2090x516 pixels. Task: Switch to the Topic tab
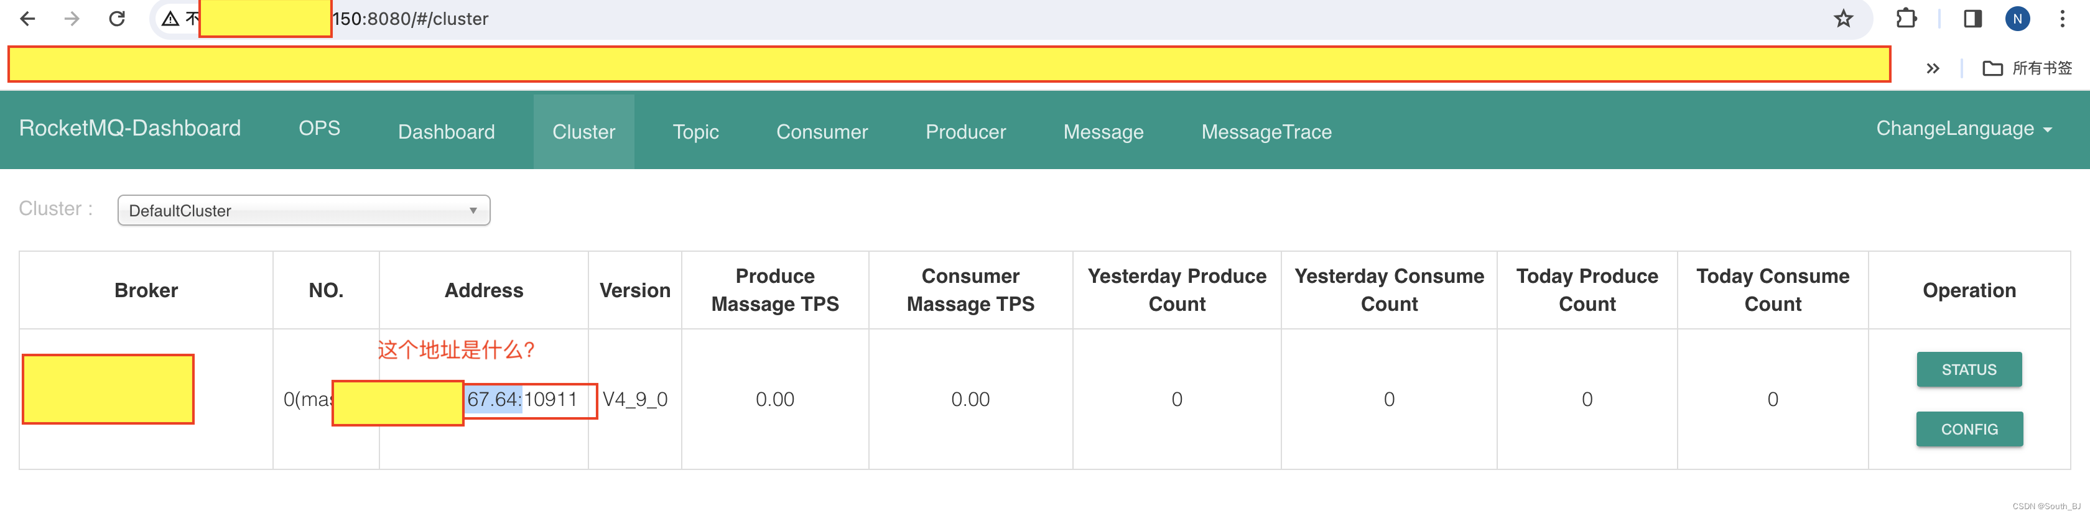695,131
